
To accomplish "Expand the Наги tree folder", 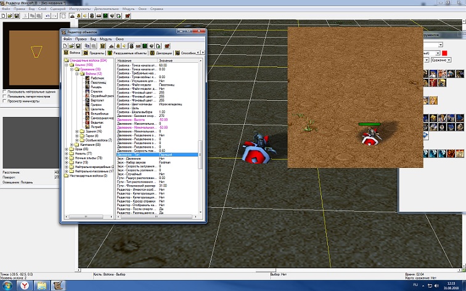I will click(67, 162).
